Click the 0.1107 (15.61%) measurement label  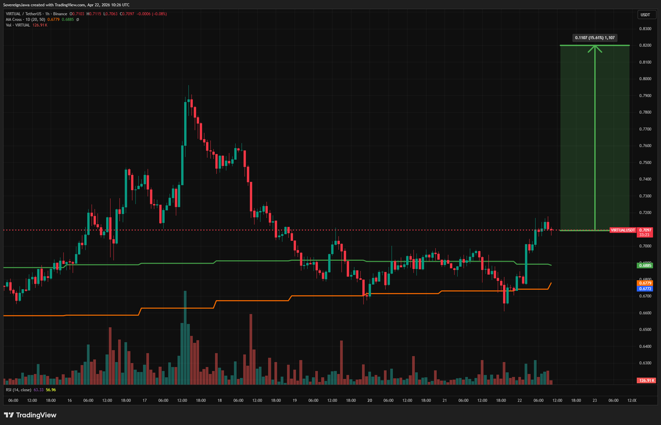pyautogui.click(x=594, y=38)
